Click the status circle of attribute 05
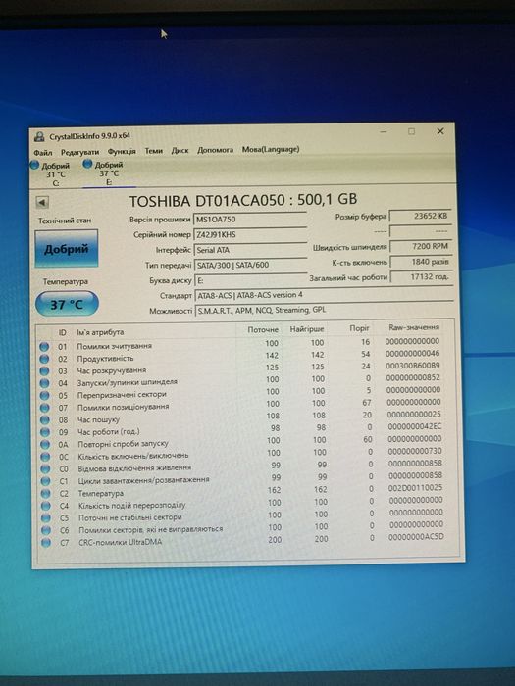 coord(45,396)
